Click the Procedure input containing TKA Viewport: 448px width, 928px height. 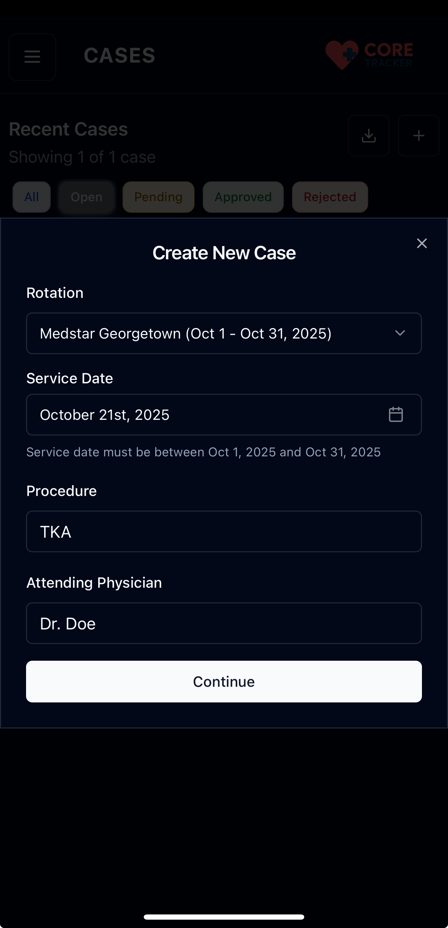[x=224, y=531]
